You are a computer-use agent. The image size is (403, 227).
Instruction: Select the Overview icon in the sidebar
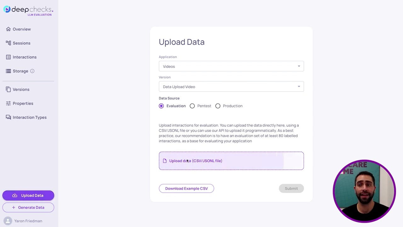[x=8, y=29]
